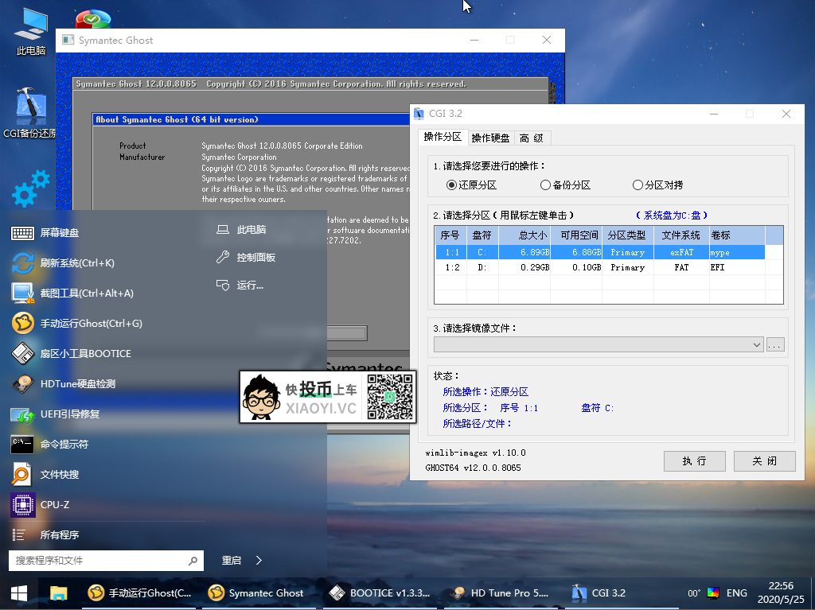Screen dimensions: 815x610
Task: Open the 高级 advanced tab
Action: coord(532,138)
